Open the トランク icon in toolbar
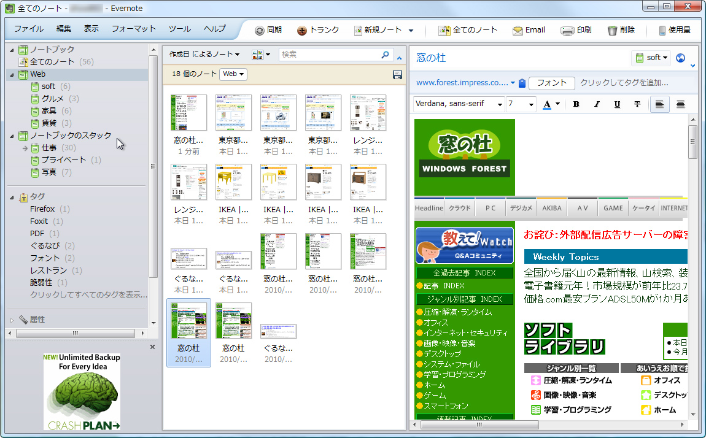 301,29
